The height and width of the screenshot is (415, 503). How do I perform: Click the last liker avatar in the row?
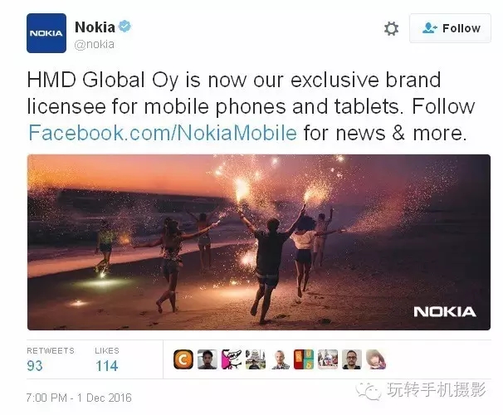(376, 359)
